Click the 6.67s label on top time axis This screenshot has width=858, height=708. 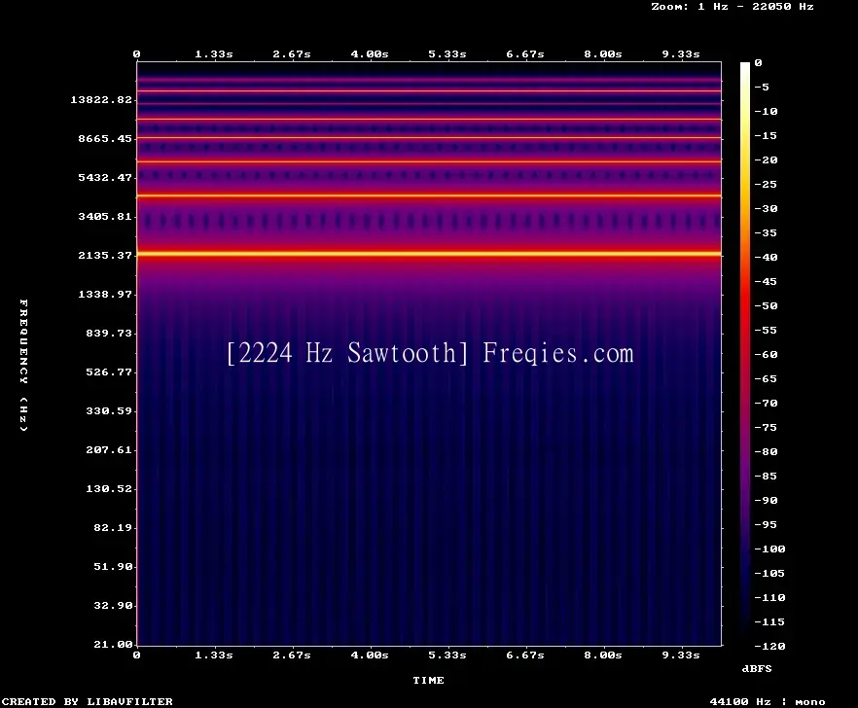(525, 54)
